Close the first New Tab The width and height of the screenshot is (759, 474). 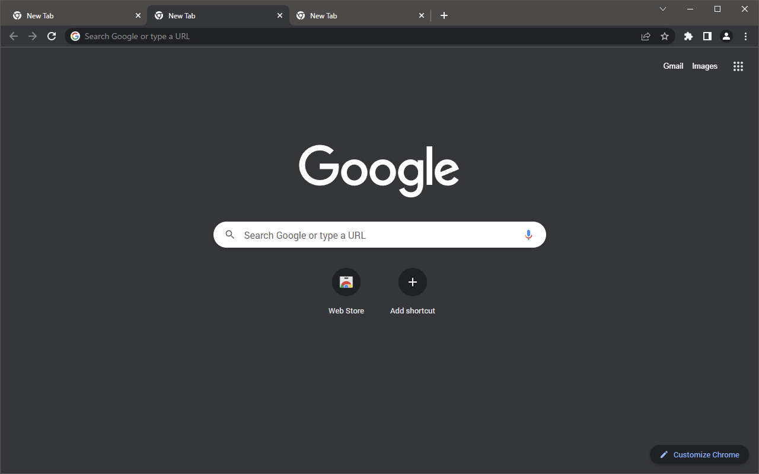click(138, 15)
